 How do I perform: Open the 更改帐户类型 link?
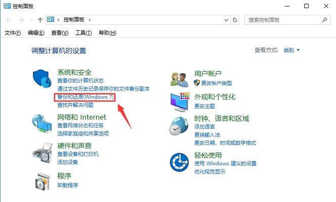pyautogui.click(x=217, y=83)
